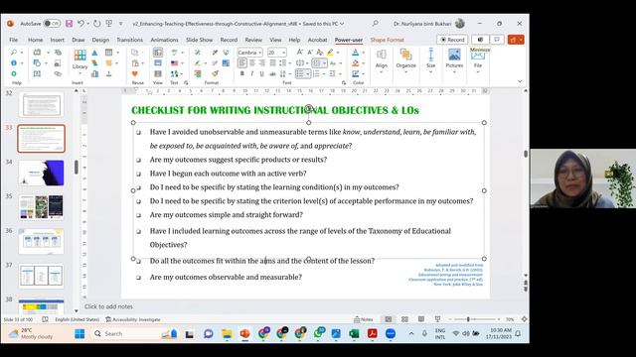Open the File menu

tap(13, 40)
